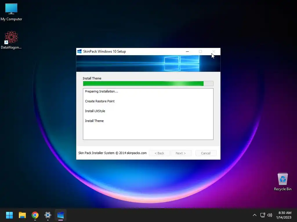Select 'Install UXStyle' log line
Viewport: 297px width, 222px height.
coord(95,111)
